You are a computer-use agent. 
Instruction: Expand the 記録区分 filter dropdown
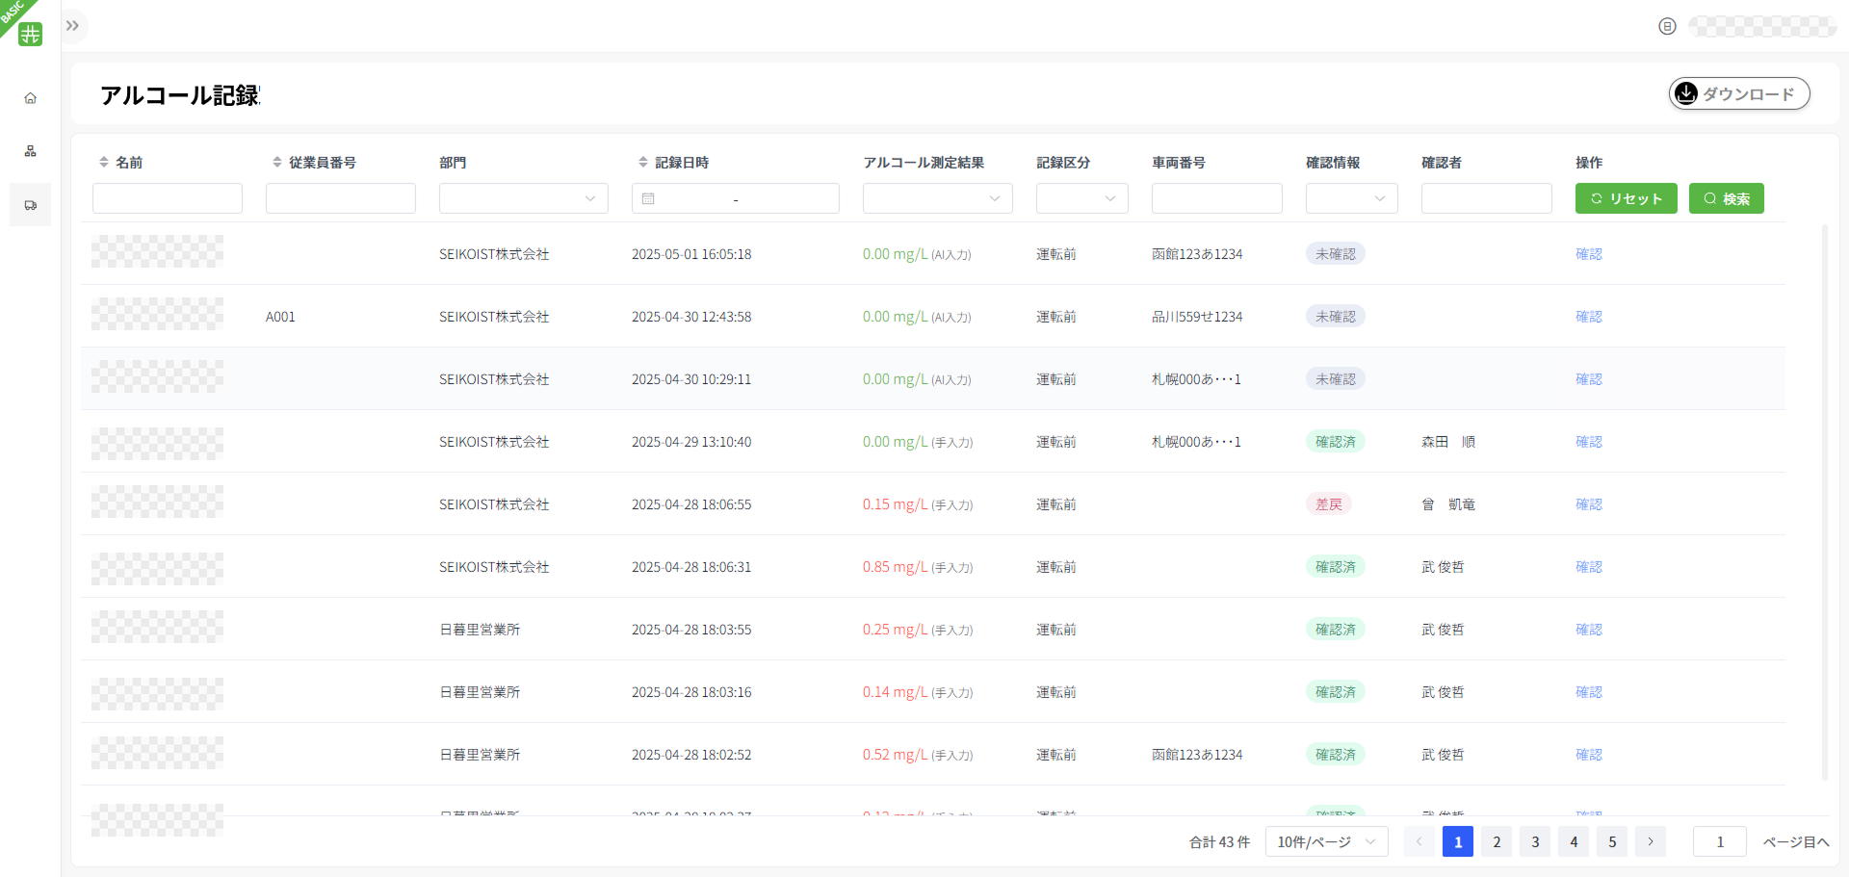[1081, 199]
